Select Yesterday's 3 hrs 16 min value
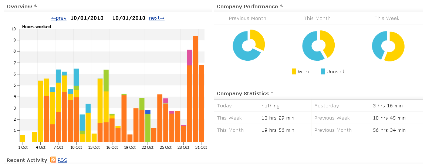 (387, 106)
